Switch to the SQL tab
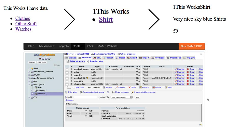 [x=97, y=58]
